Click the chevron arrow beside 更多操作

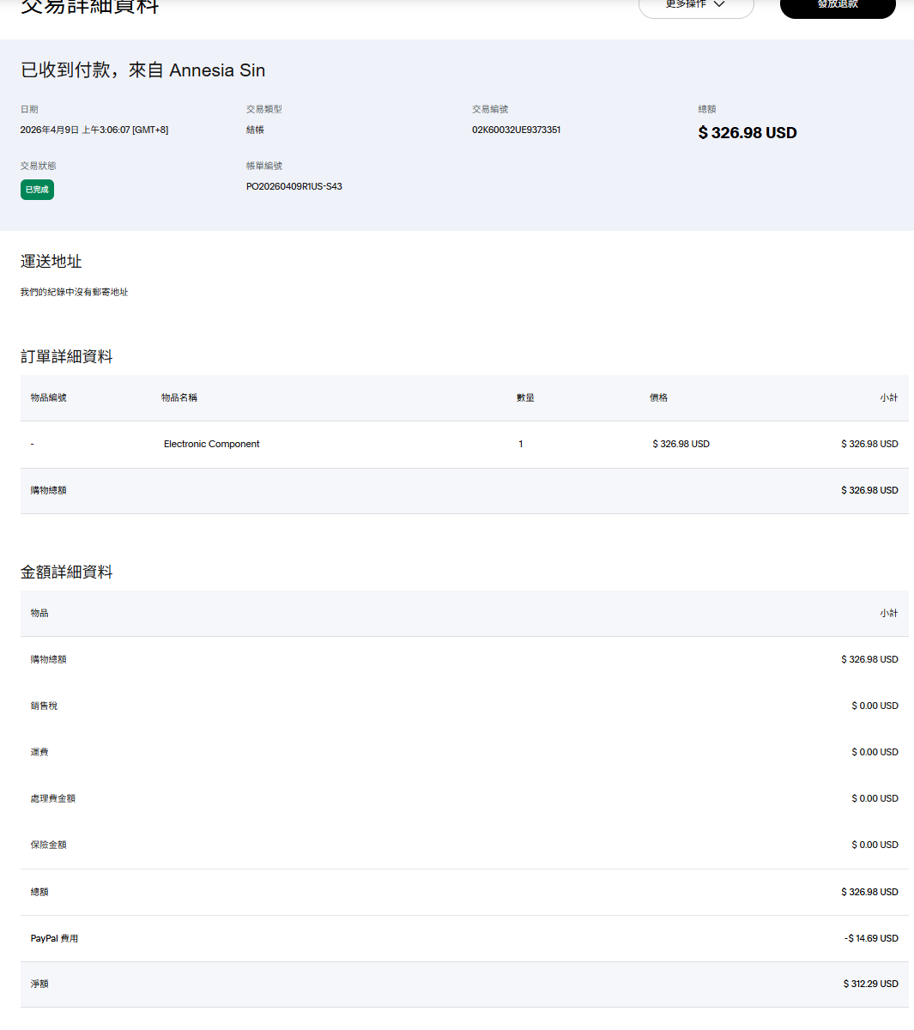coord(719,4)
